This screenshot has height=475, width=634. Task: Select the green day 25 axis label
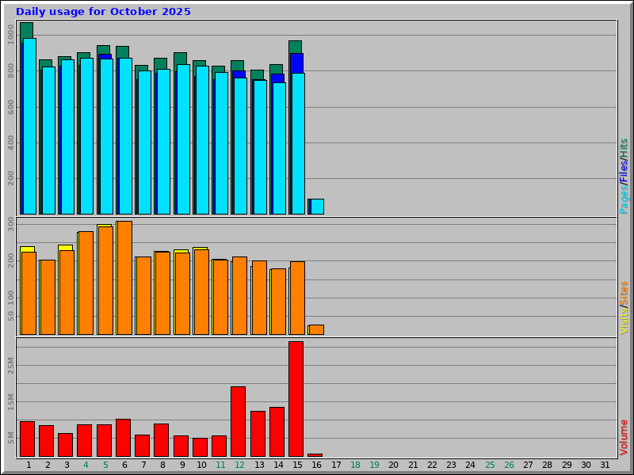click(x=490, y=465)
